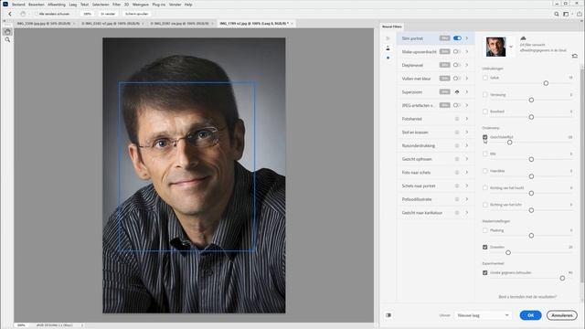
Task: Select the Hand tool in left toolbar
Action: pyautogui.click(x=7, y=32)
